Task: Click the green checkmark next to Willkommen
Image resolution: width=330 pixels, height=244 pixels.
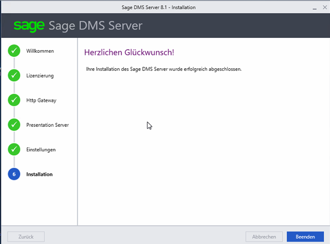Action: click(14, 51)
